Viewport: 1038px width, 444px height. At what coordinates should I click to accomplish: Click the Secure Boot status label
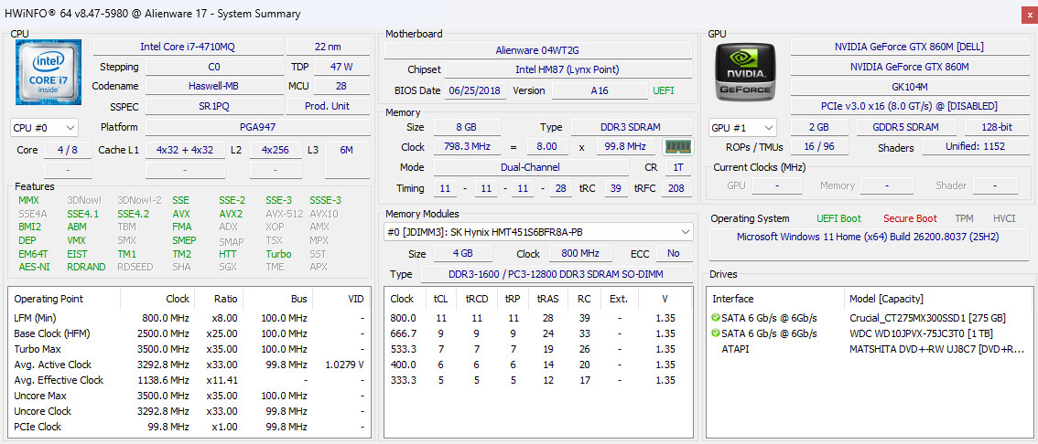[910, 218]
